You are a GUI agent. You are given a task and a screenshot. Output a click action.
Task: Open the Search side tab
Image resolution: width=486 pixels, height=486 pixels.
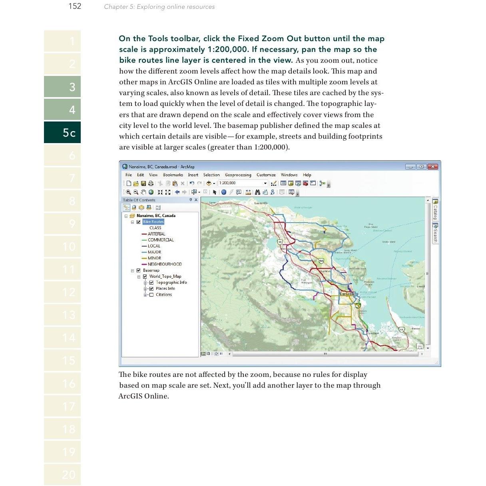(435, 233)
